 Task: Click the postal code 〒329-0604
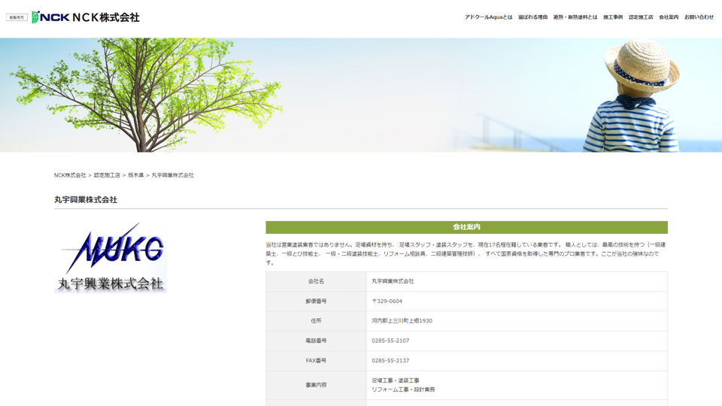pyautogui.click(x=387, y=301)
